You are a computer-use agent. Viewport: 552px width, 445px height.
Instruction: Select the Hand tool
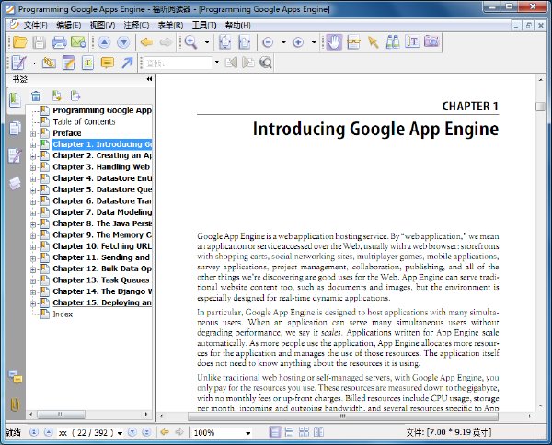click(334, 42)
